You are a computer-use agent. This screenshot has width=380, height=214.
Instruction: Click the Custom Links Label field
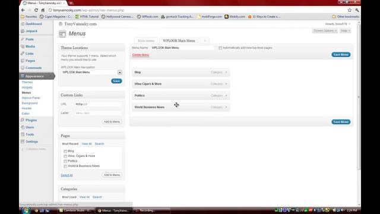point(98,113)
